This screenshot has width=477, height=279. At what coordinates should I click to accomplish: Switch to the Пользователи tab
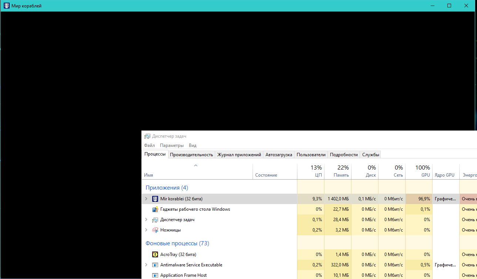click(311, 155)
